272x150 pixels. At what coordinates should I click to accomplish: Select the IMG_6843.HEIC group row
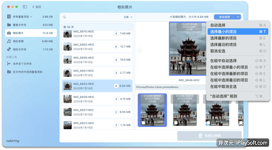tap(97, 86)
